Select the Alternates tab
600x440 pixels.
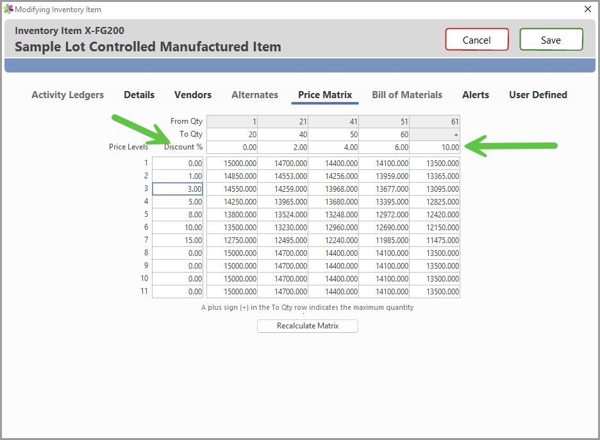tap(255, 95)
